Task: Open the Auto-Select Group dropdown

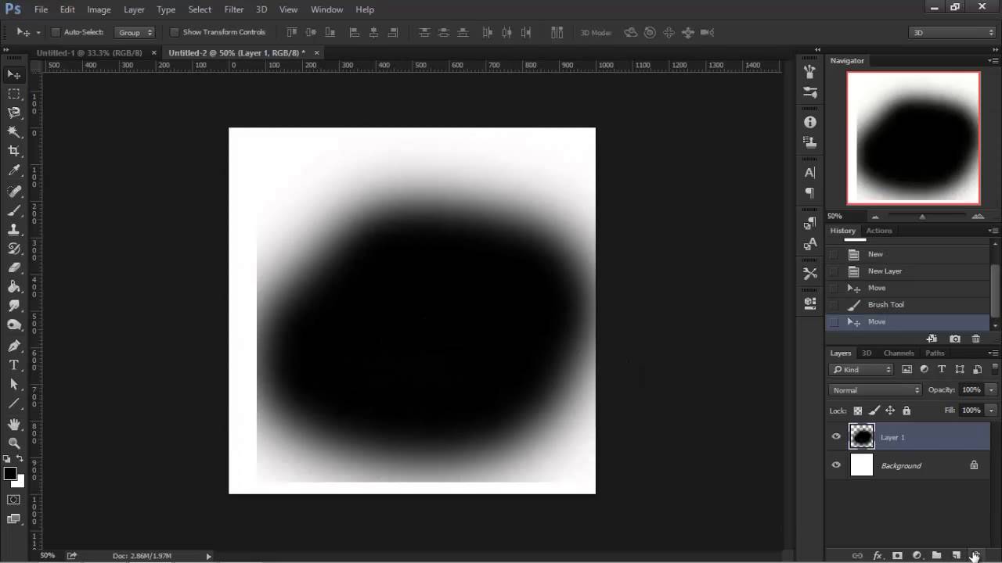Action: point(135,32)
